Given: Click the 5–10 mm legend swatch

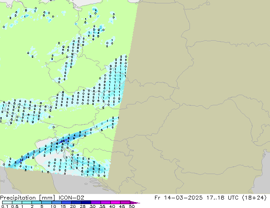Looking at the screenshot, I should [x=46, y=202].
